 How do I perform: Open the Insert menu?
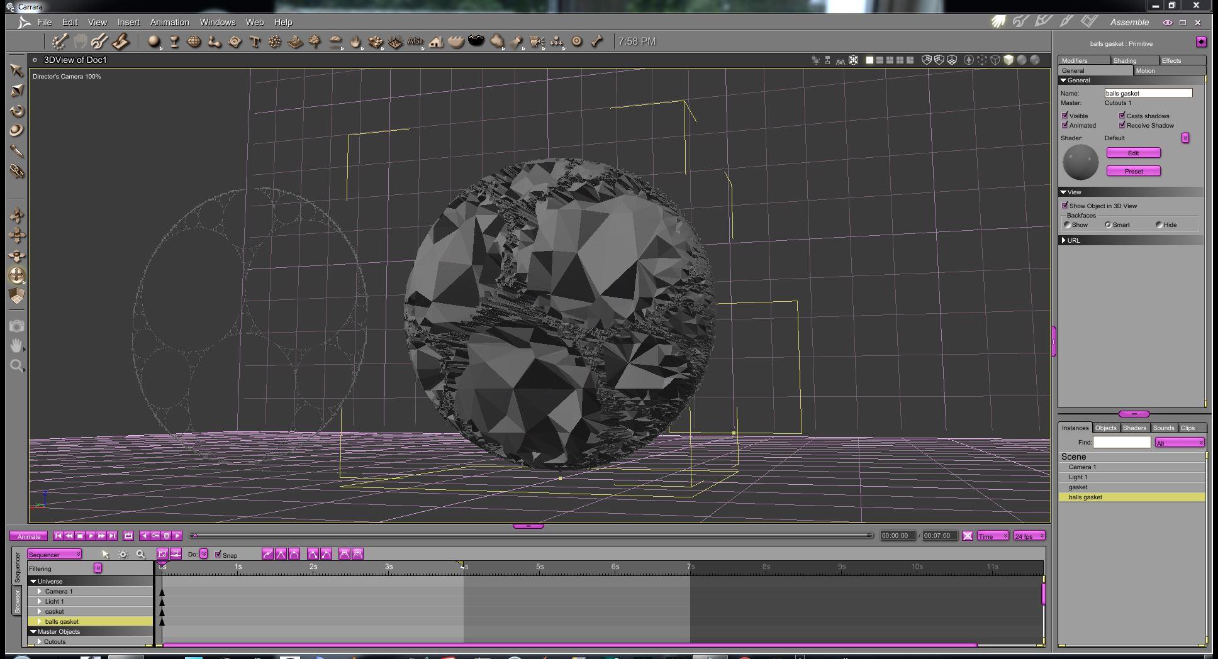click(128, 22)
